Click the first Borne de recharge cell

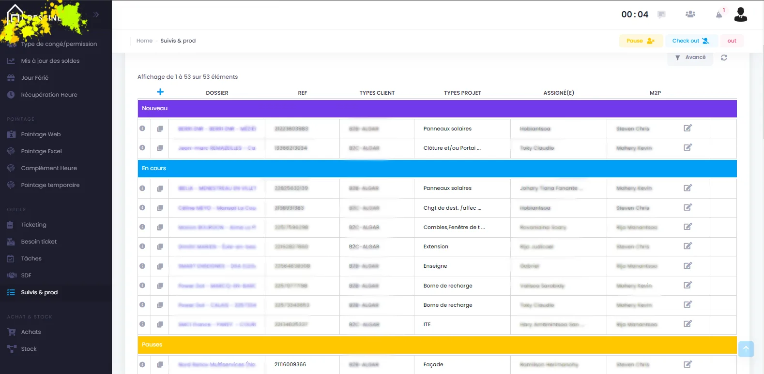462,286
